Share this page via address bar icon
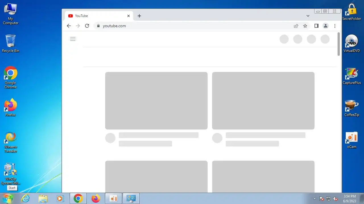The height and width of the screenshot is (204, 364). (296, 26)
